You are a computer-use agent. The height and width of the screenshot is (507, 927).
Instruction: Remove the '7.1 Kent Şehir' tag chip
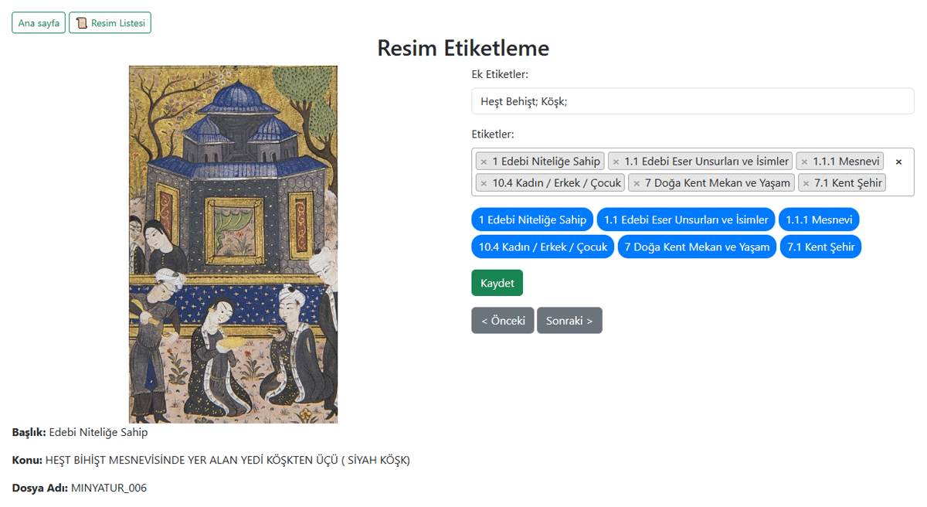click(x=806, y=183)
